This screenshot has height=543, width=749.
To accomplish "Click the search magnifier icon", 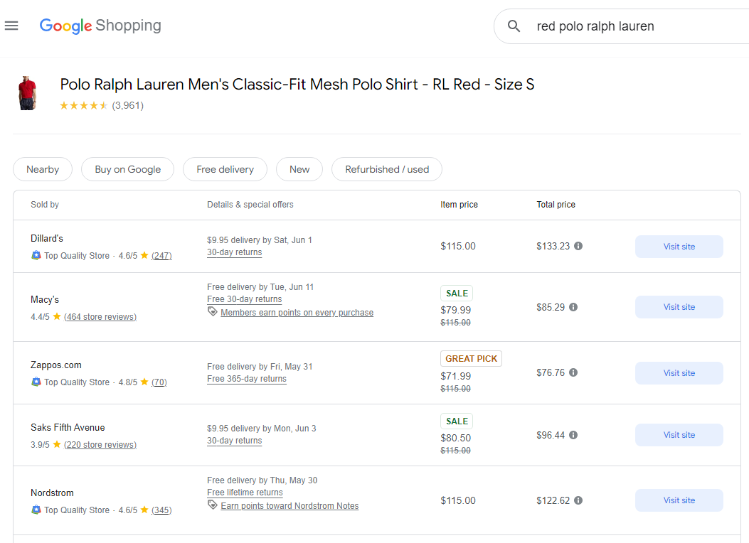I will pos(514,26).
